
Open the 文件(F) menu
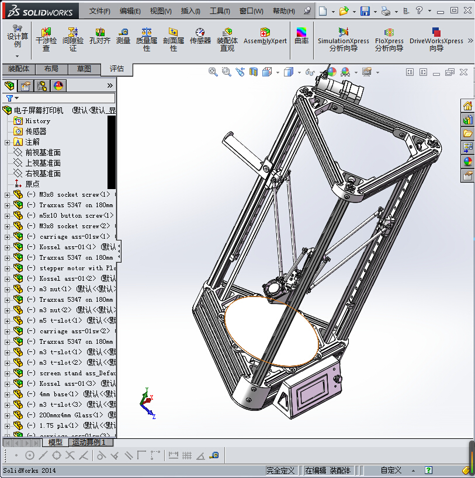pyautogui.click(x=99, y=11)
